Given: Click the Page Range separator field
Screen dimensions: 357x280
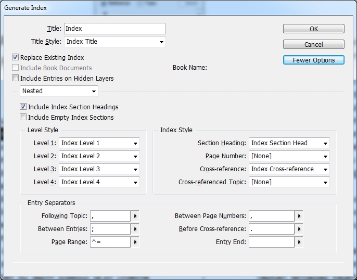Looking at the screenshot, I should click(110, 242).
